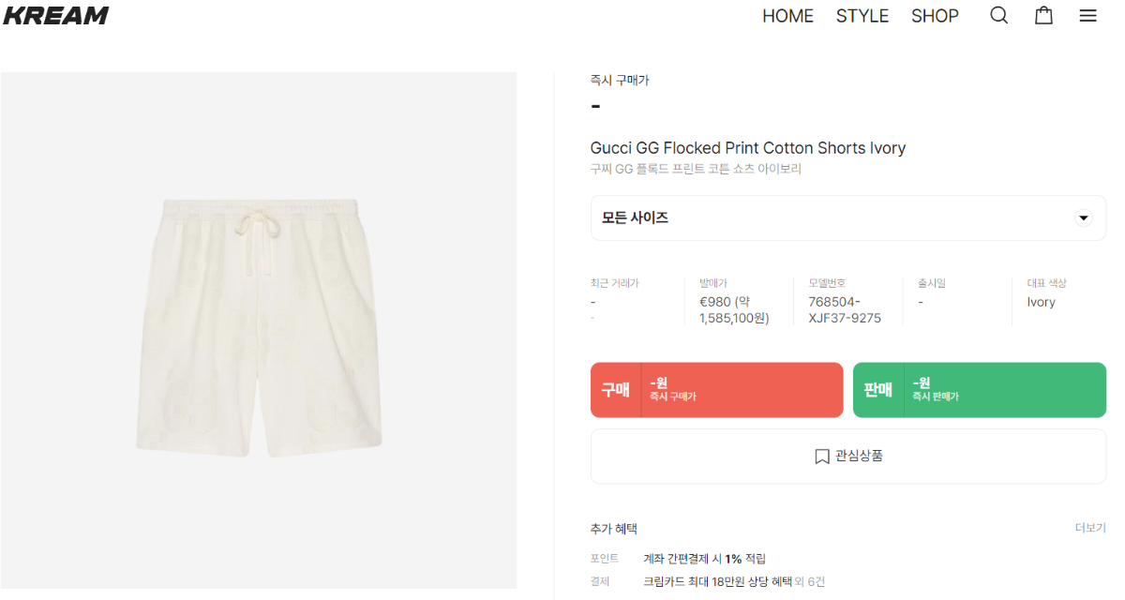Click the 크림카드 benefit text
The height and width of the screenshot is (600, 1125).
click(716, 581)
